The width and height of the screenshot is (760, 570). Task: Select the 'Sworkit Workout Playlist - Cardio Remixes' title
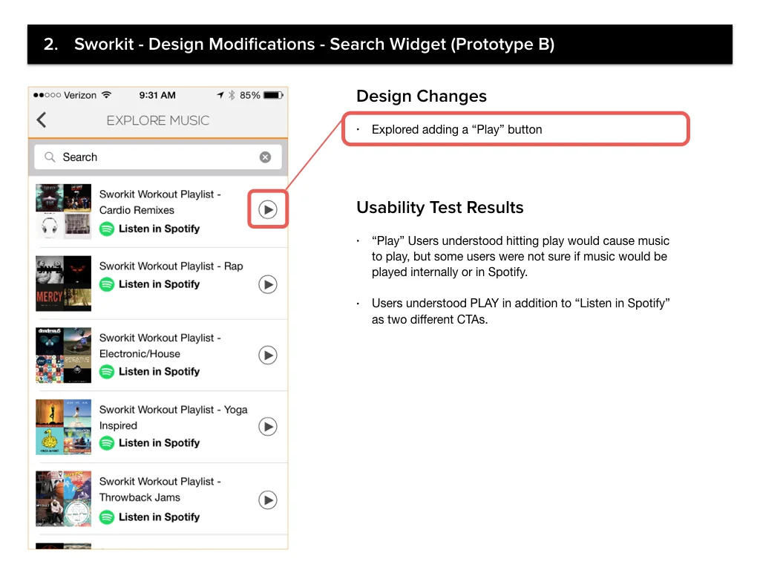pos(160,202)
